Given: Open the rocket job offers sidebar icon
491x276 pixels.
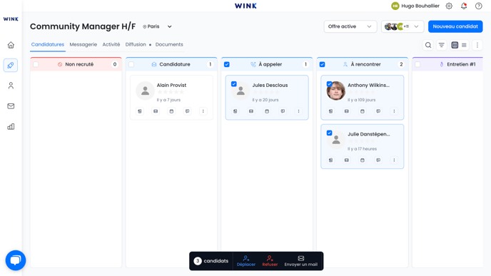Looking at the screenshot, I should tap(11, 65).
